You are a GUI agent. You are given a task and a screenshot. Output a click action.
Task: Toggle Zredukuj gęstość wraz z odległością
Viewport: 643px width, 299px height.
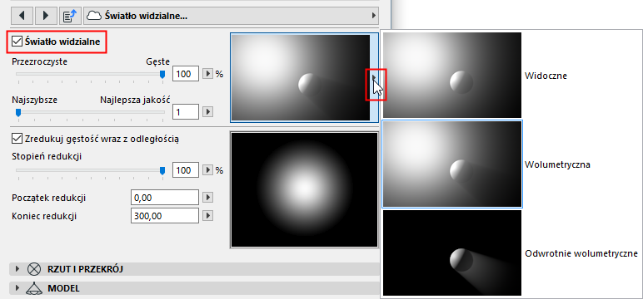(x=17, y=139)
